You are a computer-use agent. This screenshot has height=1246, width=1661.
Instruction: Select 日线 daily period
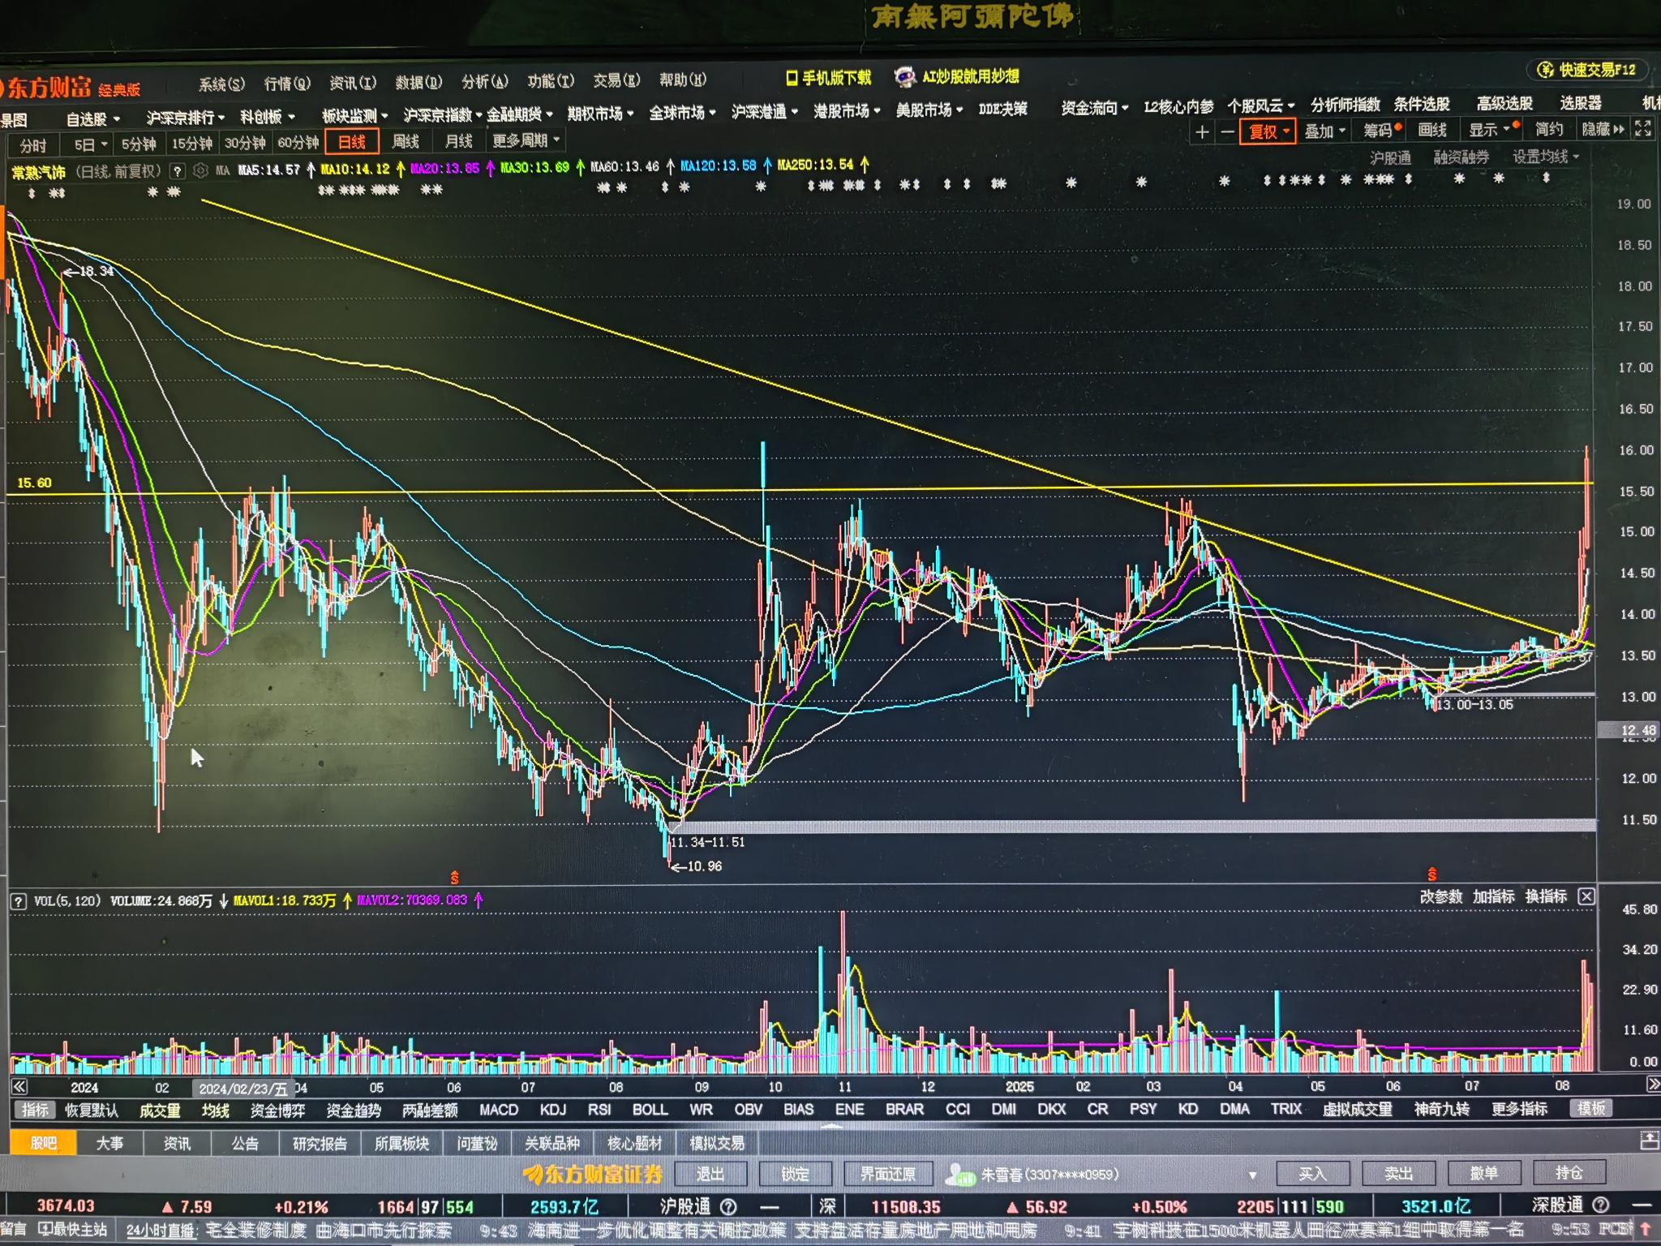(x=352, y=142)
